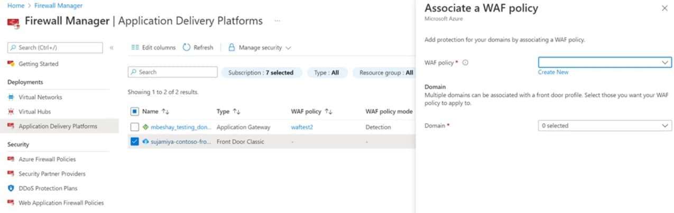674x213 pixels.
Task: Click the Manage security lock icon
Action: pos(232,48)
